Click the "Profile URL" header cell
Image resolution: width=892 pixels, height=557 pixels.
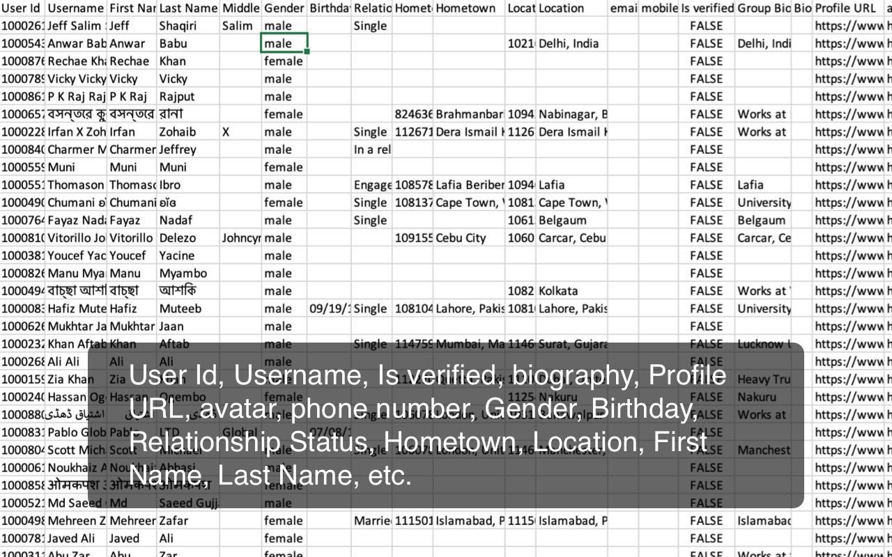pyautogui.click(x=847, y=8)
